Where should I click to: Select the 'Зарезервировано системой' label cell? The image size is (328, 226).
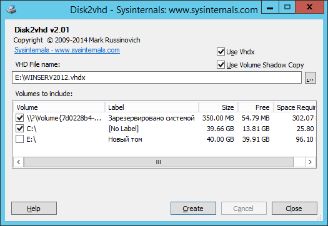151,118
